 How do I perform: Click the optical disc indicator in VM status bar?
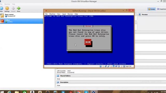click(103, 66)
